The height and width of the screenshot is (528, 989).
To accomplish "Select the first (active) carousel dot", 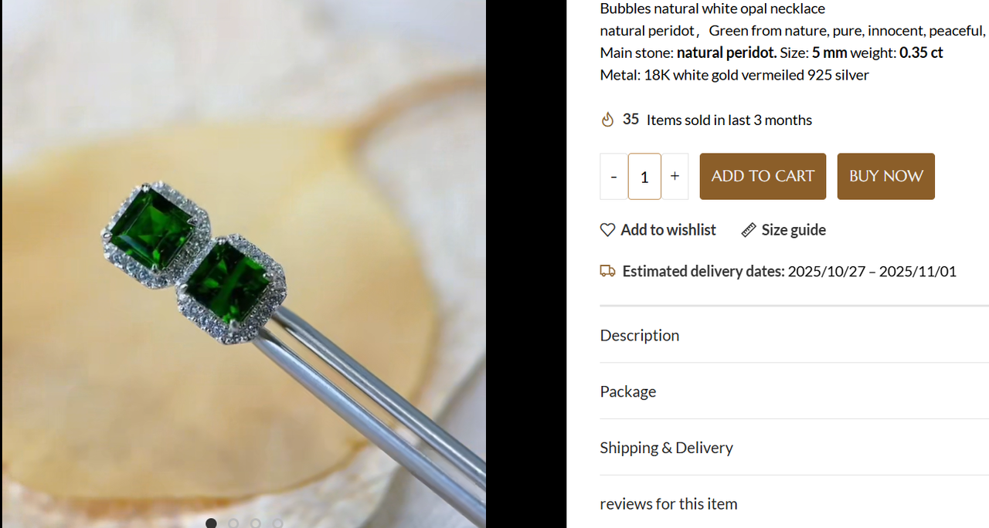I will tap(211, 523).
